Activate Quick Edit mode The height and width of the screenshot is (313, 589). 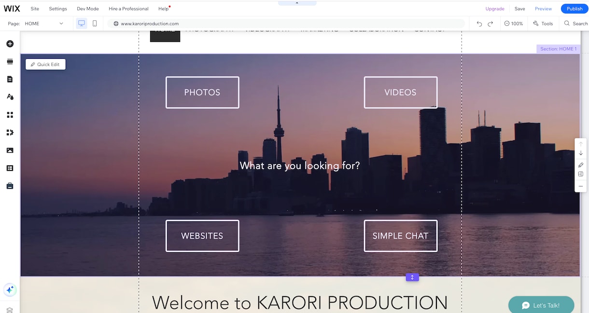tap(45, 64)
